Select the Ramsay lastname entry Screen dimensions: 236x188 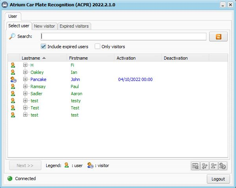point(38,86)
